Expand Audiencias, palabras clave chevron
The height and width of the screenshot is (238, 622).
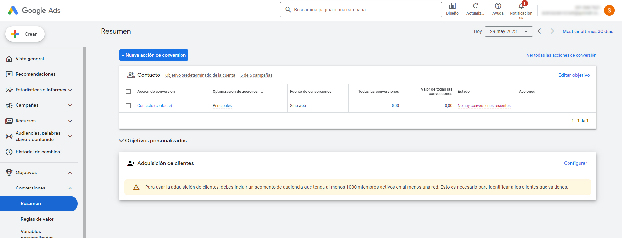[x=70, y=136]
